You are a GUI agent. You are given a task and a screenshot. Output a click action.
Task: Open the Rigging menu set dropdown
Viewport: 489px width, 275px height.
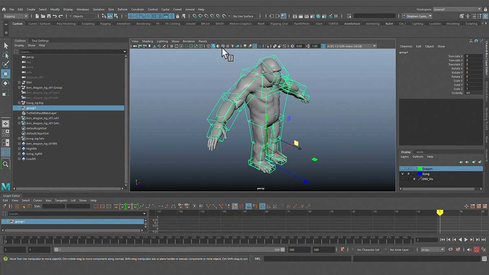coord(15,16)
